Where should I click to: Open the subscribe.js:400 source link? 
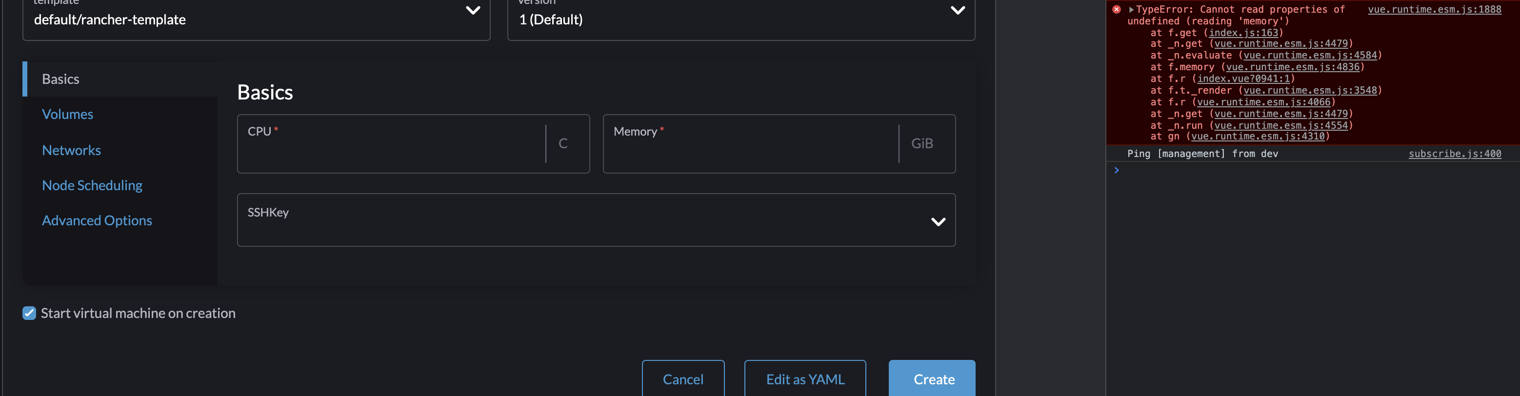pyautogui.click(x=1455, y=154)
